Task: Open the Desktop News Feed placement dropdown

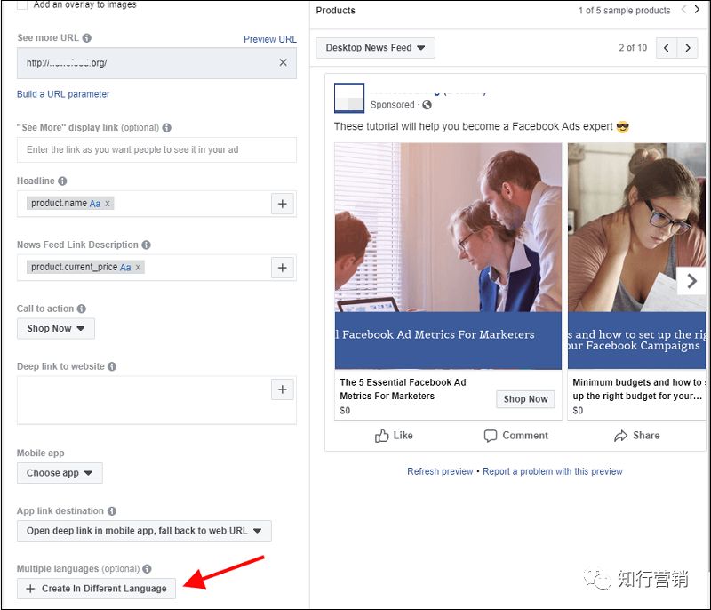Action: pyautogui.click(x=375, y=48)
